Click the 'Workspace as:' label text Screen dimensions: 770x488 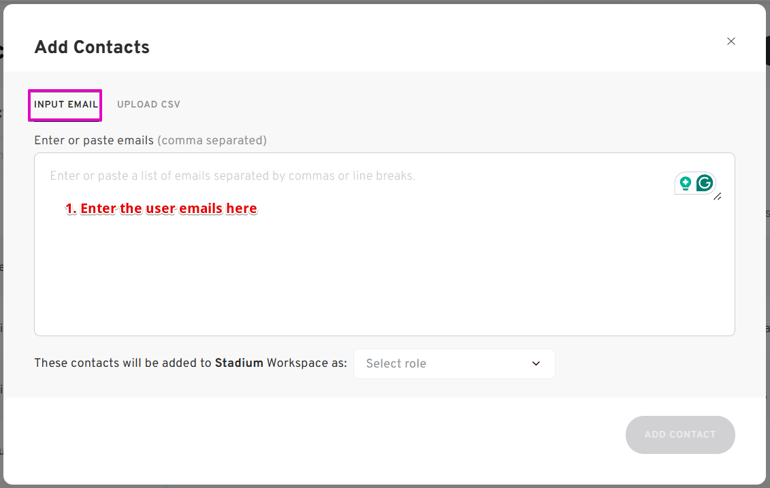coord(306,363)
